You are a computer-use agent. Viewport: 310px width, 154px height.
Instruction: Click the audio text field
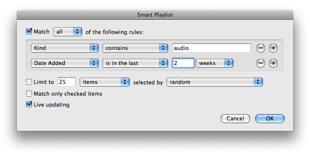[x=212, y=48]
